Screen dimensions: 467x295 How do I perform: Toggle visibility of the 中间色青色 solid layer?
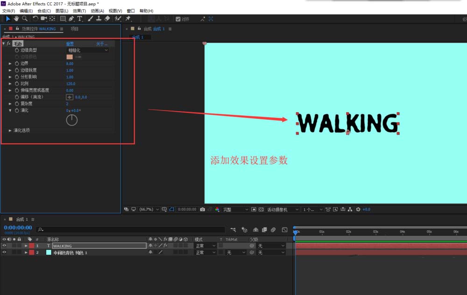click(x=4, y=253)
